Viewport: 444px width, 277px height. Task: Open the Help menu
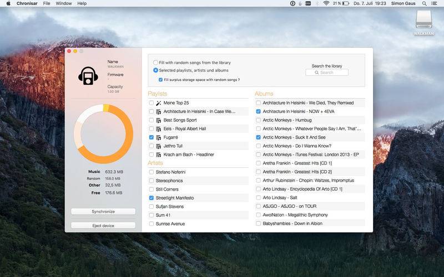tap(82, 3)
